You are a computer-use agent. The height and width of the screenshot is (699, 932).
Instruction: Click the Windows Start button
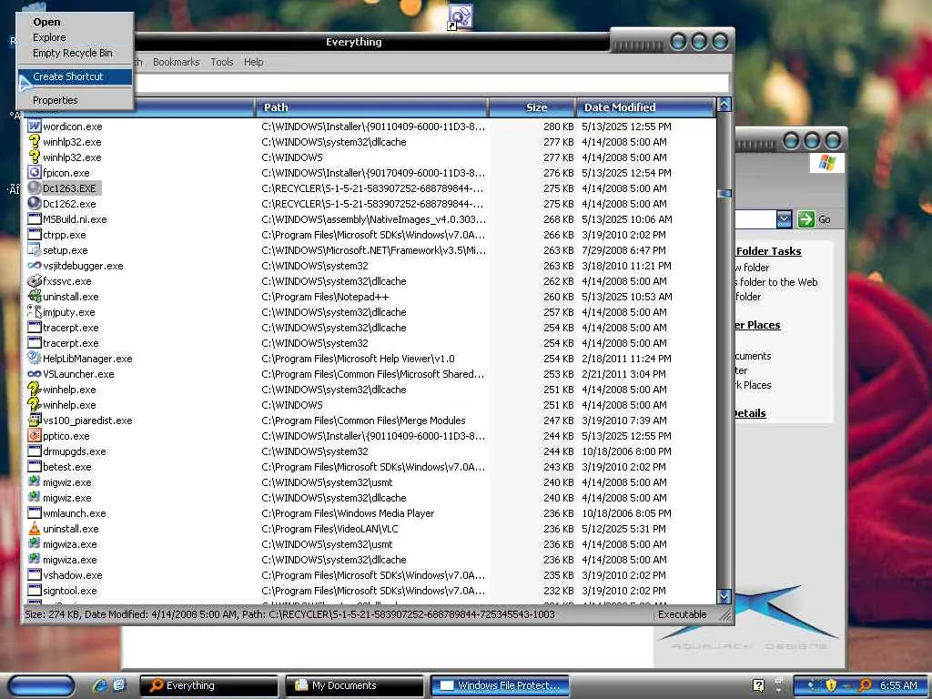tap(41, 685)
